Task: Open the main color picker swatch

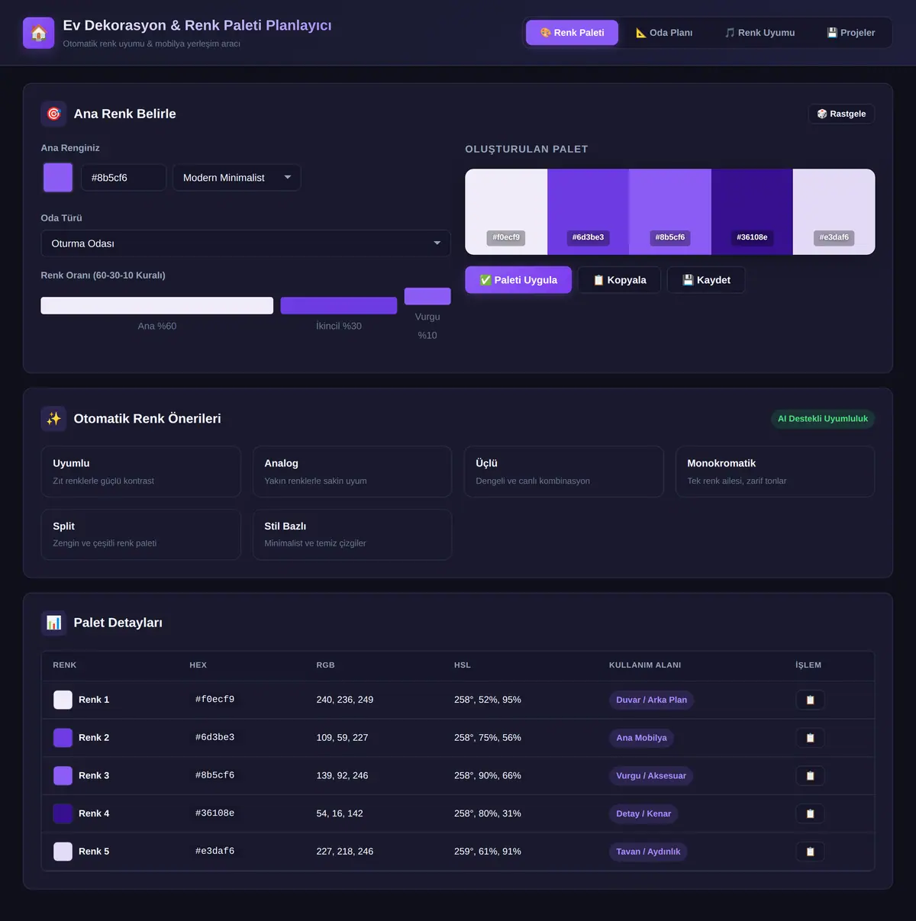Action: [58, 178]
